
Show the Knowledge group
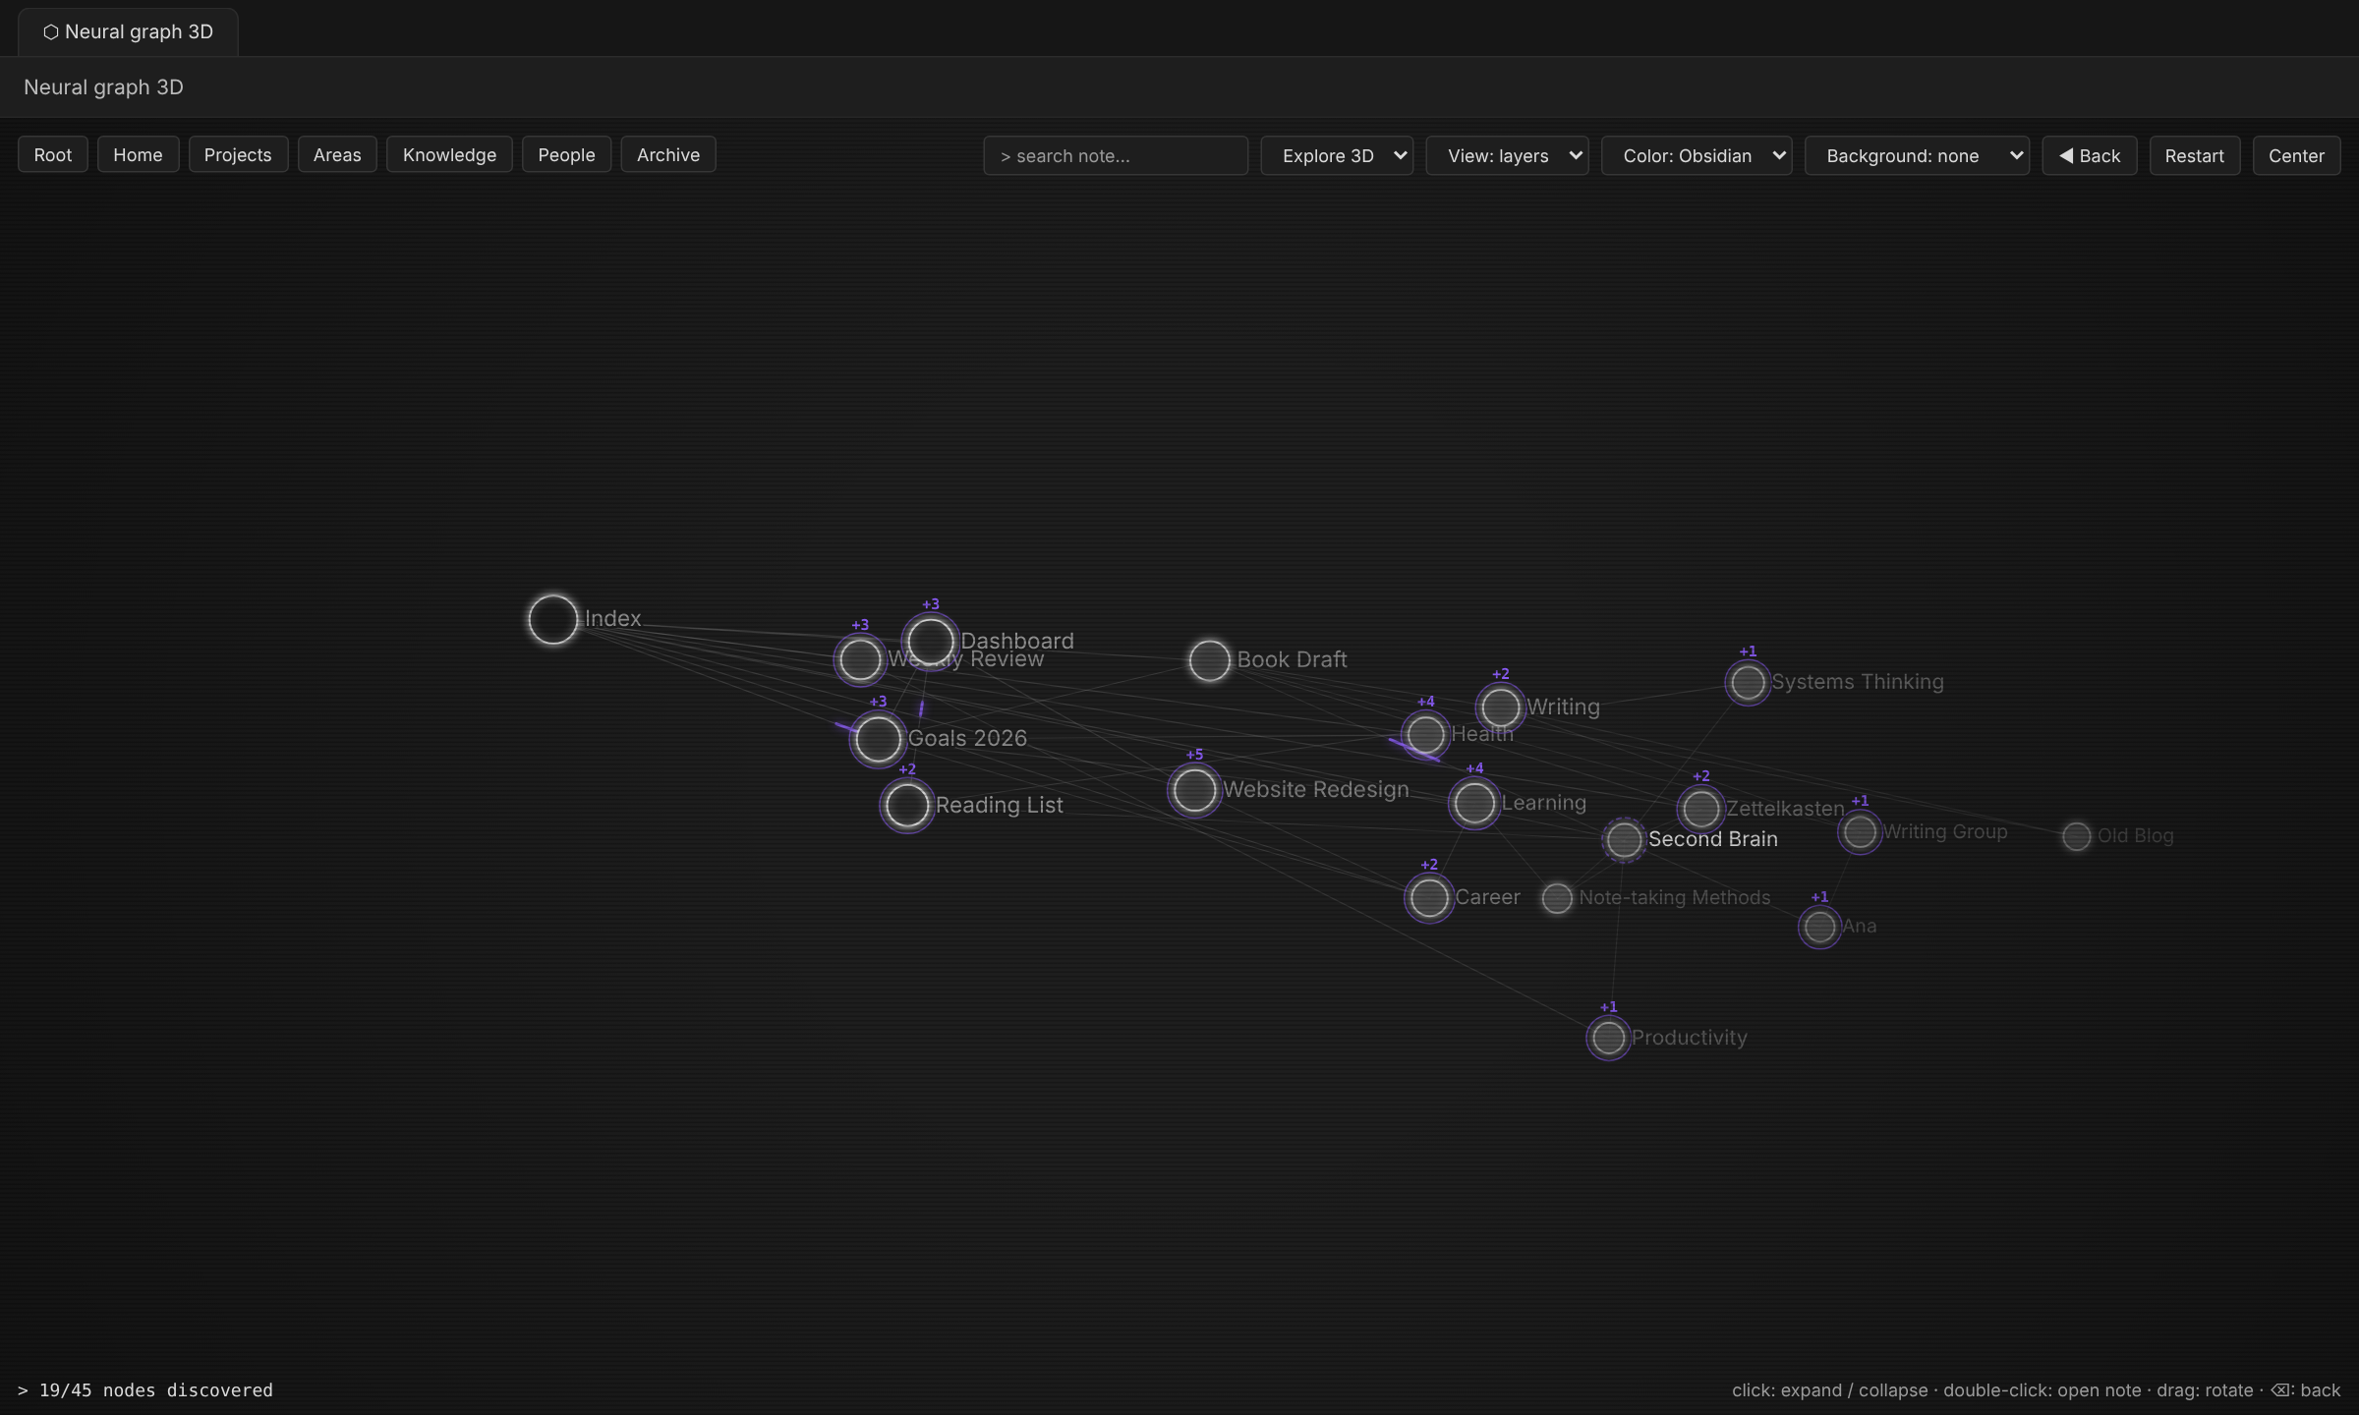pos(449,154)
